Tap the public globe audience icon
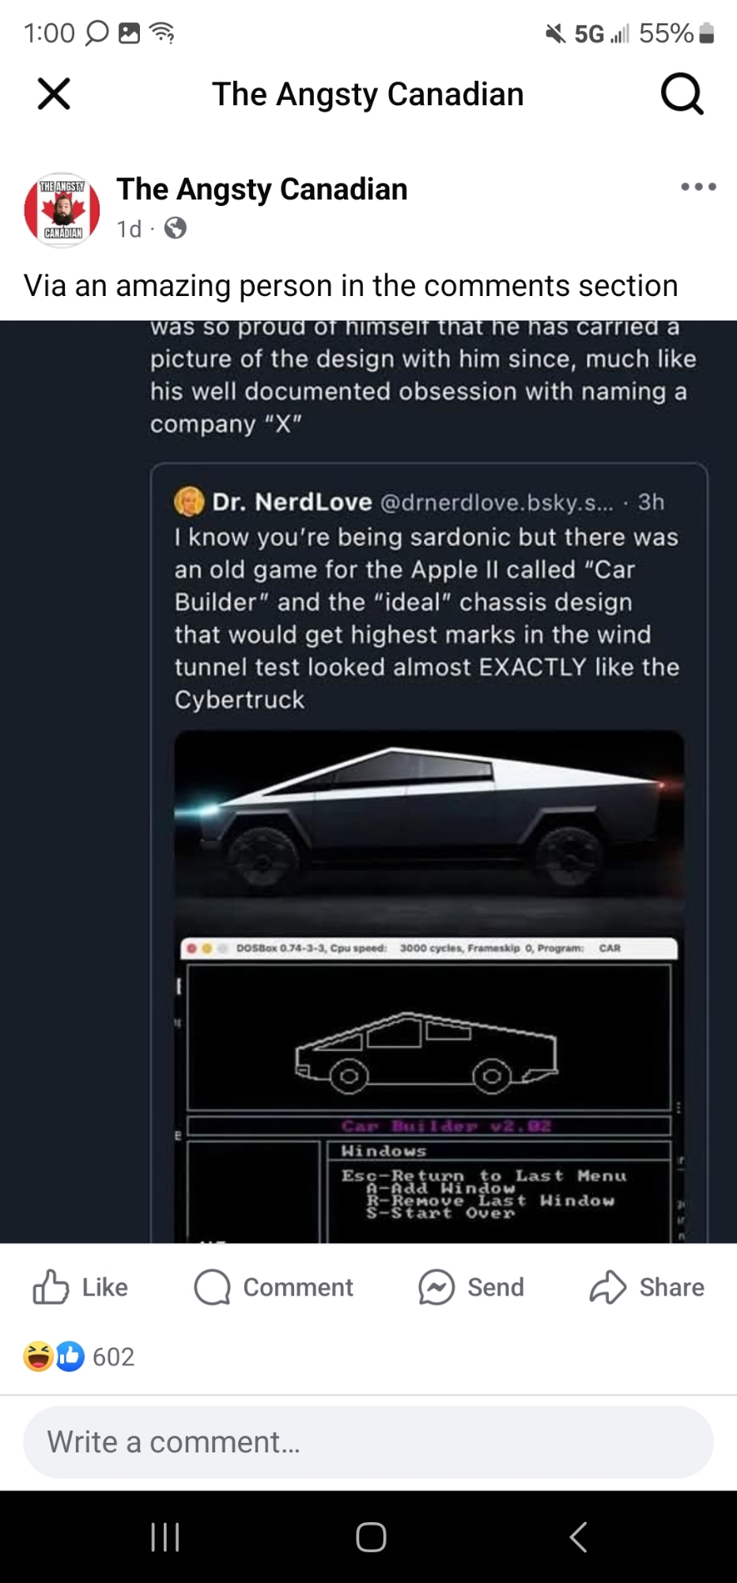 pos(175,229)
